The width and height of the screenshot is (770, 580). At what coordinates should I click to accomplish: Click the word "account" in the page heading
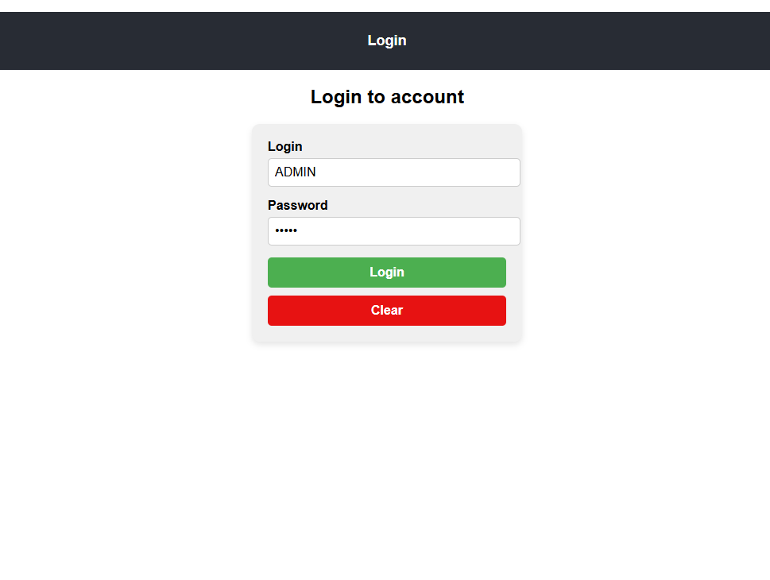(x=428, y=97)
